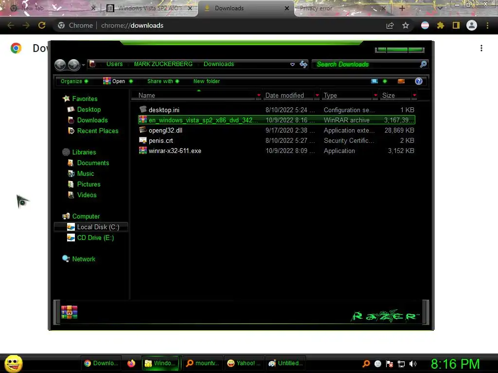The width and height of the screenshot is (498, 373).
Task: Select the opengl32.dll file
Action: coord(277,130)
